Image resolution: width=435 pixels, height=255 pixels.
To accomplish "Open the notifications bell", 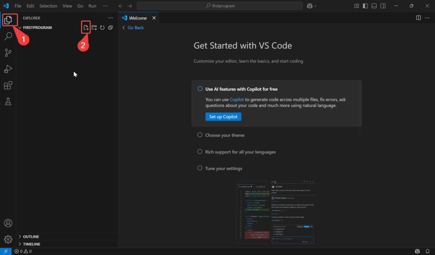I will [x=427, y=252].
